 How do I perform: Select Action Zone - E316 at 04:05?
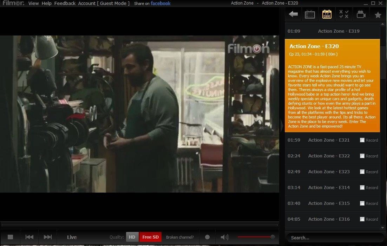[332, 219]
